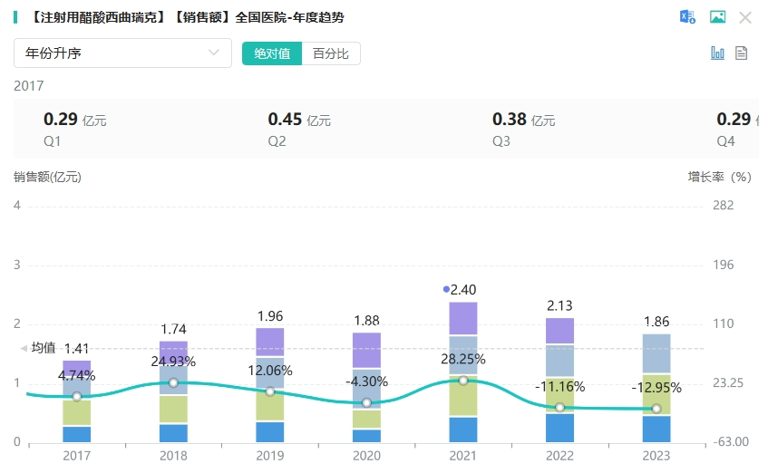768x473 pixels.
Task: Click the 2017 growth rate line marker
Action: tap(77, 396)
